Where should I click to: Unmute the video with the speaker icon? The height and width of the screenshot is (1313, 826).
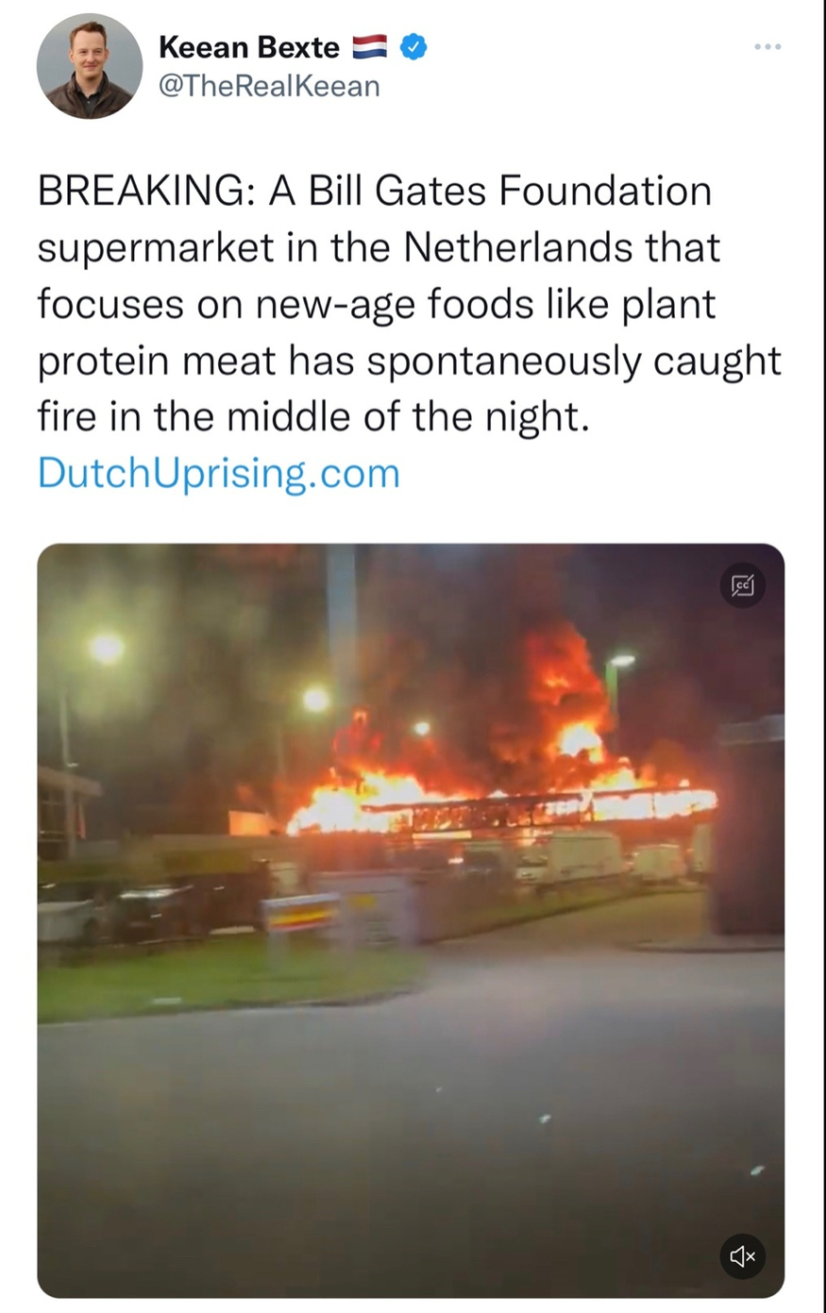click(742, 1254)
